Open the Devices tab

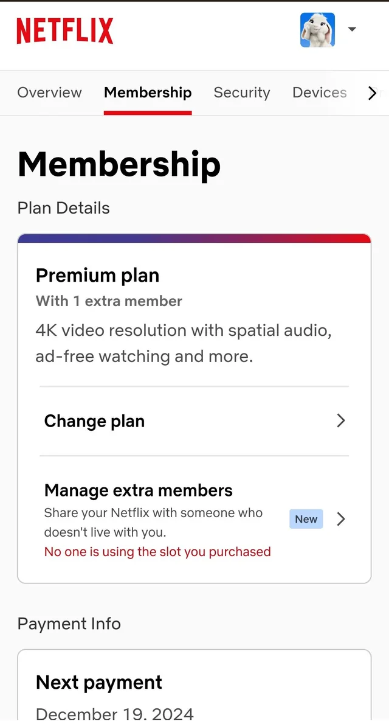click(319, 92)
